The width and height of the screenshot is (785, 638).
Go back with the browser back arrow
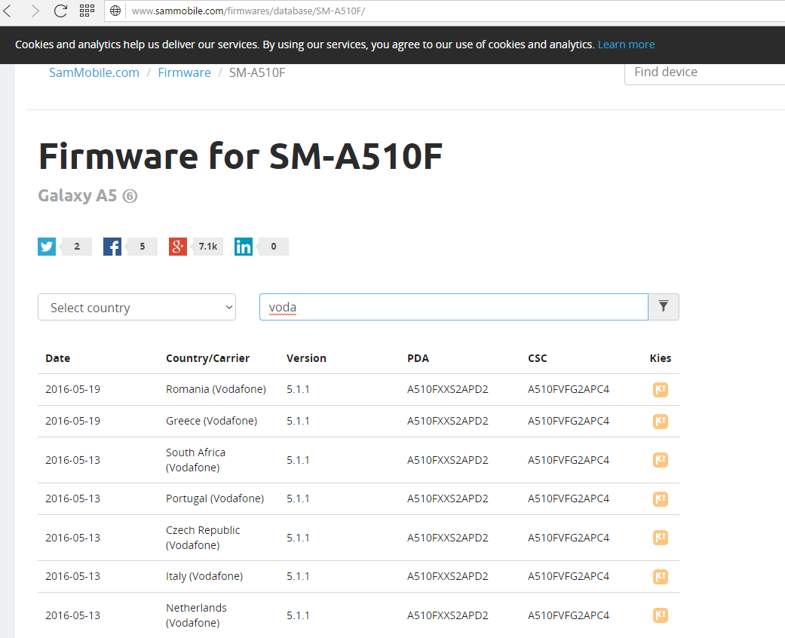(x=8, y=11)
